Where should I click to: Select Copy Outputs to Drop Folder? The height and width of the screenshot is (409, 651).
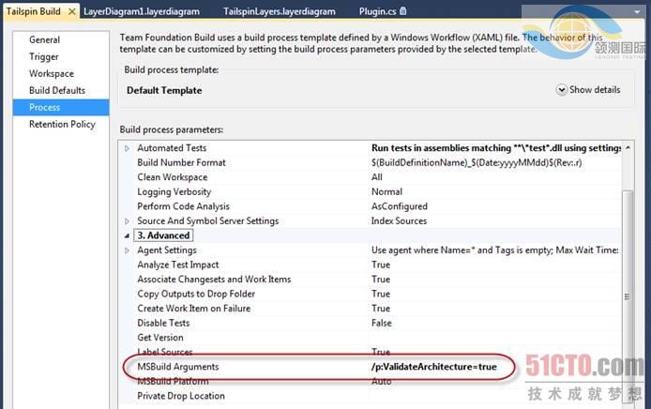196,294
